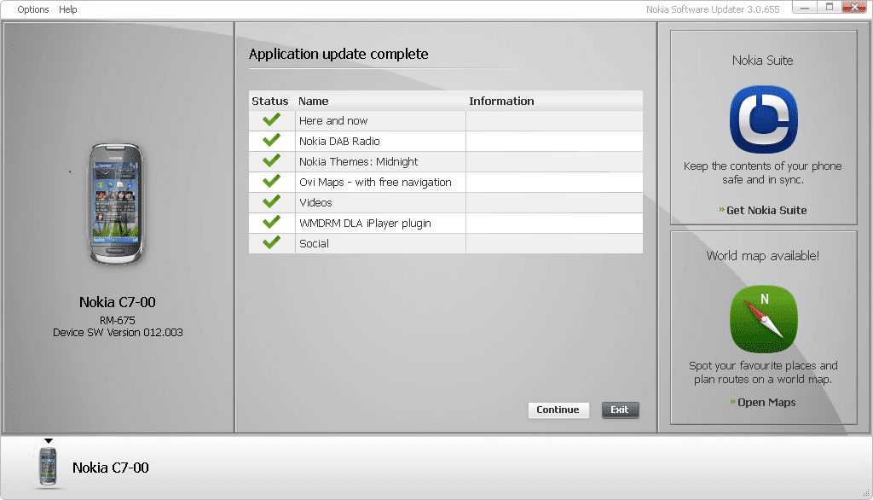The width and height of the screenshot is (873, 500).
Task: Follow the Open Maps link
Action: tap(762, 403)
